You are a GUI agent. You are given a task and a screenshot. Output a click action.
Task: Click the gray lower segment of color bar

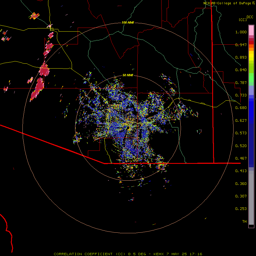click(x=251, y=198)
